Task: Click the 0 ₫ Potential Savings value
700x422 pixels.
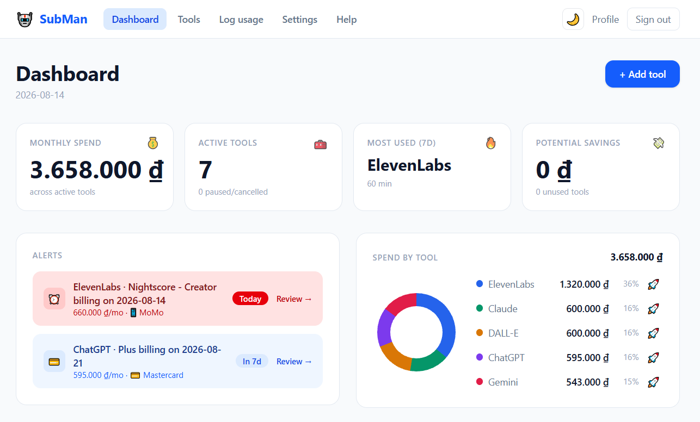Action: coord(554,170)
